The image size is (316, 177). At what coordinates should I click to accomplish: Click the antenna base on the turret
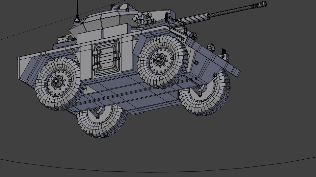(x=77, y=21)
